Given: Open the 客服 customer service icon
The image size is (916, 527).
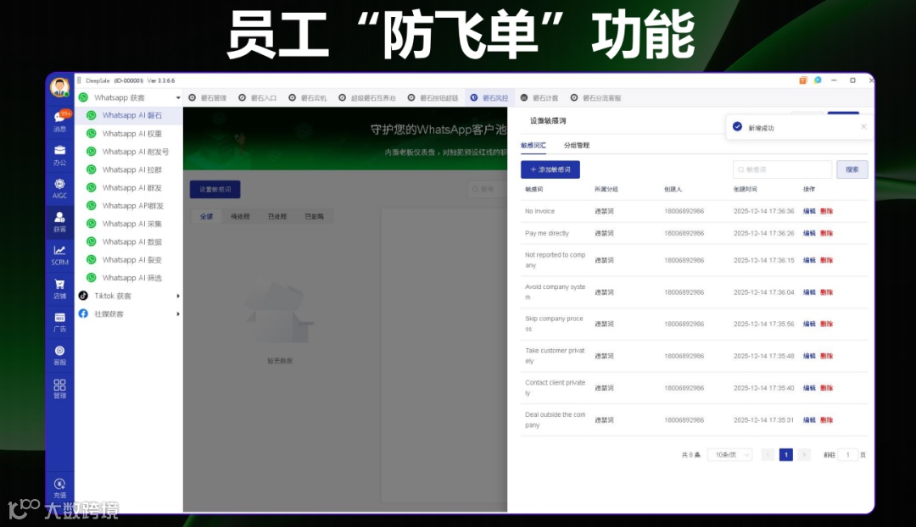Looking at the screenshot, I should (x=59, y=355).
